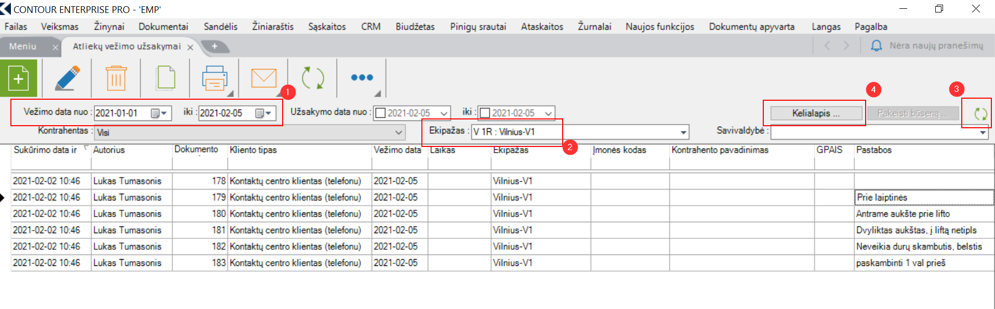995x309 pixels.
Task: Click the notification bell icon
Action: tap(876, 46)
